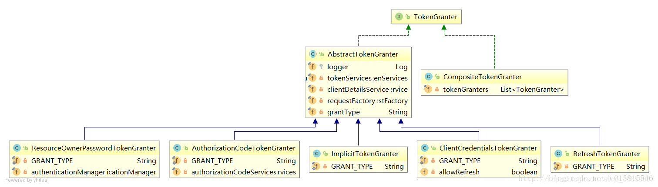The width and height of the screenshot is (658, 187).
Task: Select the requestFactory field name
Action: [x=351, y=100]
